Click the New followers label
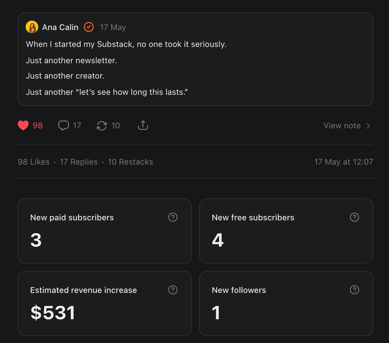This screenshot has height=343, width=389. pos(239,290)
